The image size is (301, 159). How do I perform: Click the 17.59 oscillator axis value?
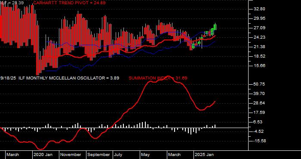259,113
